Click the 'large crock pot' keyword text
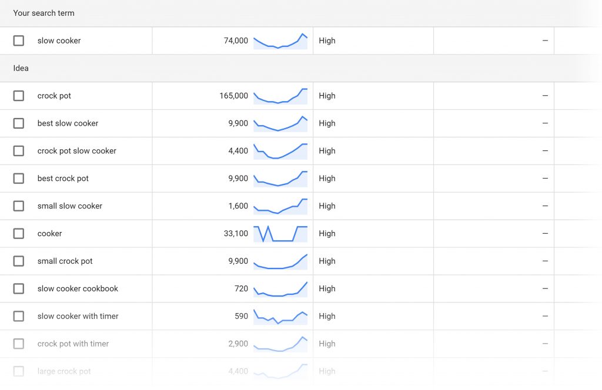This screenshot has width=602, height=390. (x=64, y=372)
